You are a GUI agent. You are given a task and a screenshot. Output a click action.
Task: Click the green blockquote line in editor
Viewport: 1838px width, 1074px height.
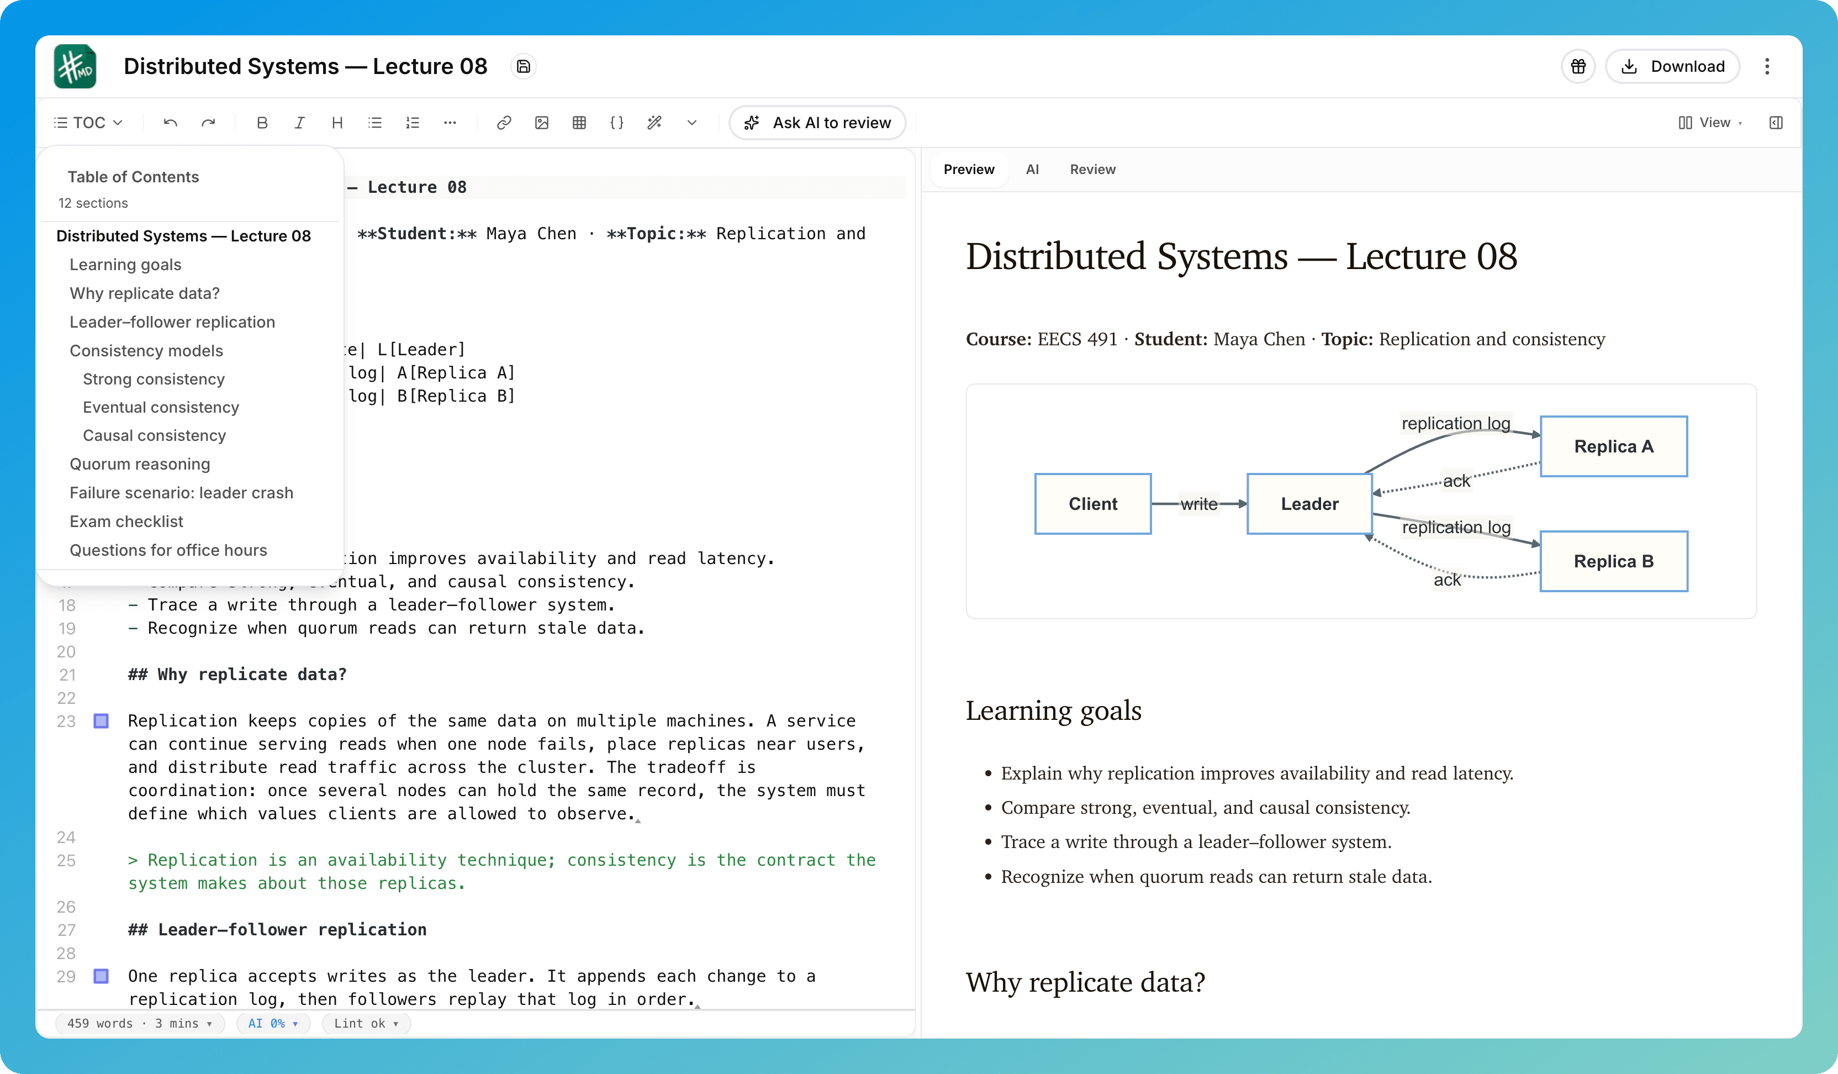502,871
